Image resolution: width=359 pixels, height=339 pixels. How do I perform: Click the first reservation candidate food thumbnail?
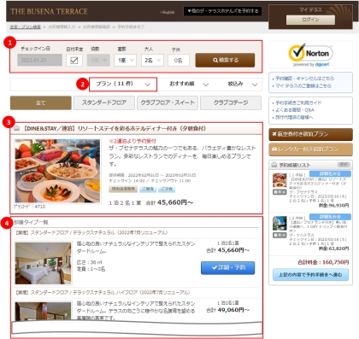(x=280, y=180)
